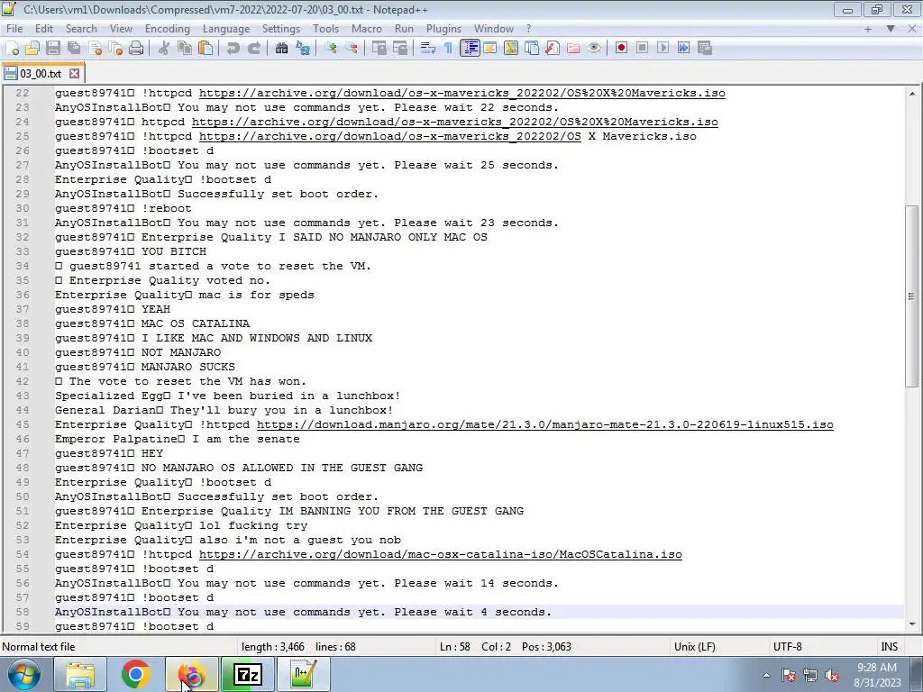The height and width of the screenshot is (692, 923).
Task: Expand hidden system tray icons arrow
Action: coord(766,675)
